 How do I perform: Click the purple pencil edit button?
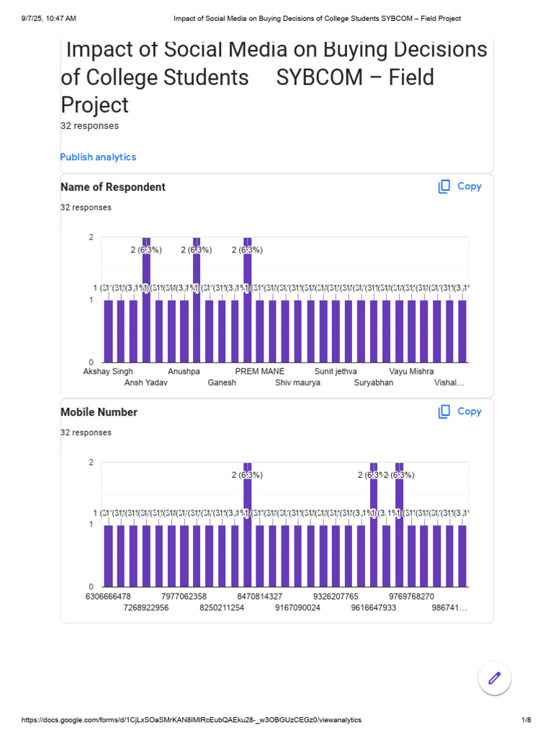(x=495, y=678)
